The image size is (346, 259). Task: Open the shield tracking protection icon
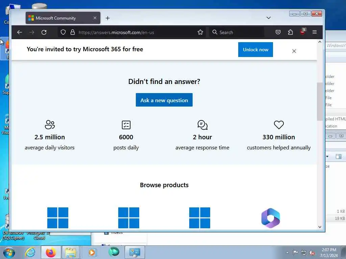click(x=63, y=32)
